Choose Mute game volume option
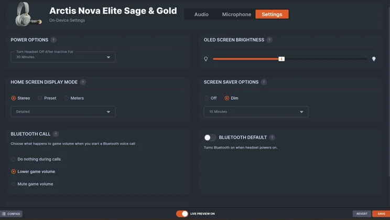390x220 pixels. (x=32, y=184)
